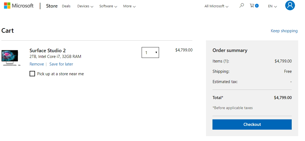
Task: Open the Surface Studio 2 product thumbnail
Action: point(11,58)
